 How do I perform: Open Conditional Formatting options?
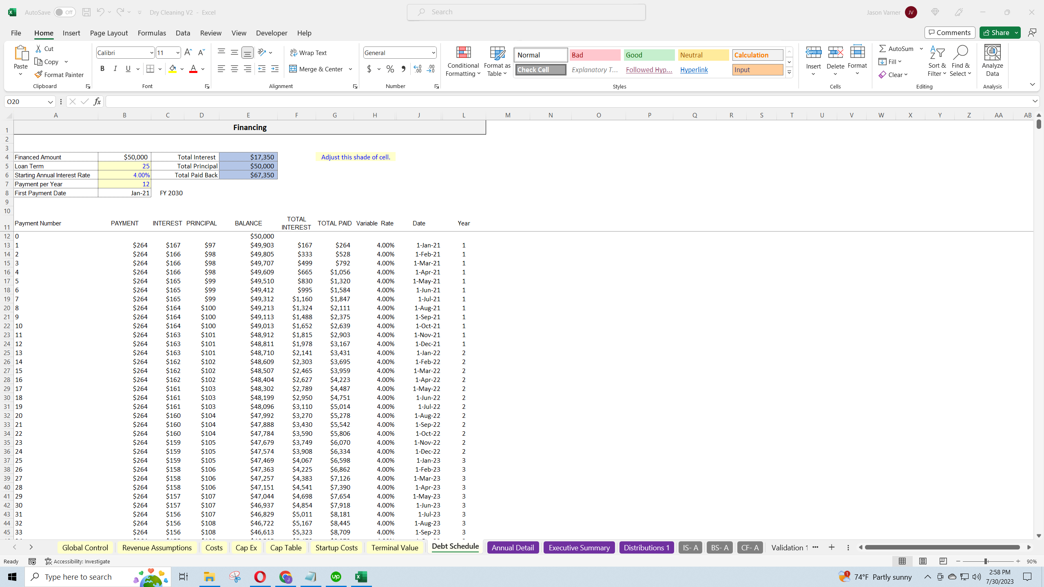click(462, 61)
